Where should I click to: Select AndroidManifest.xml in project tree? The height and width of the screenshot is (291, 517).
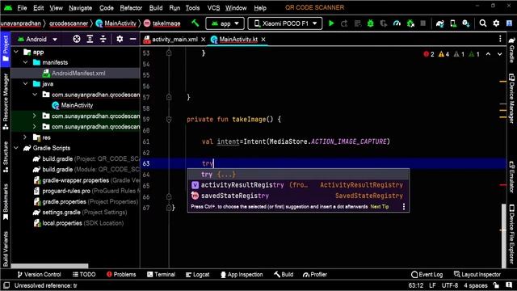point(75,74)
